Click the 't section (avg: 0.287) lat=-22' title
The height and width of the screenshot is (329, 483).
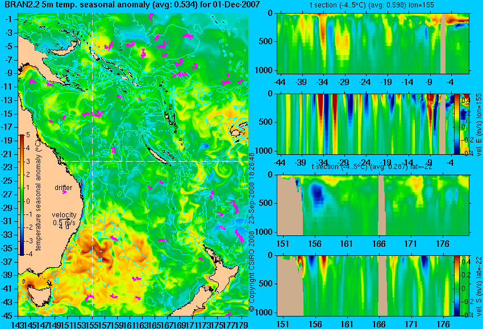(372, 167)
